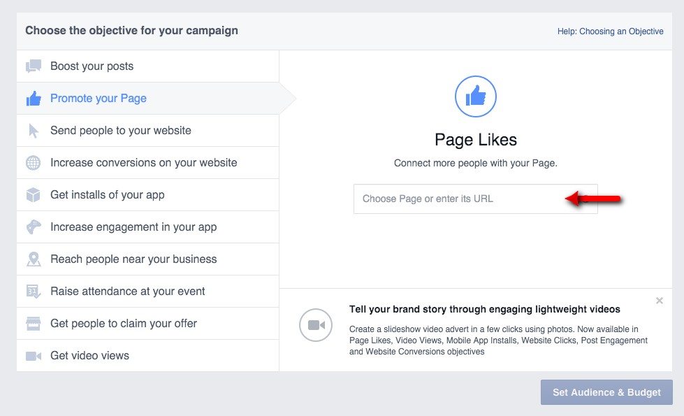The width and height of the screenshot is (684, 416).
Task: Click the video camera icon beside Get video views
Action: coord(34,356)
